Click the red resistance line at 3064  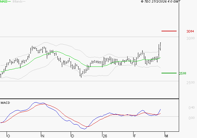pos(169,31)
